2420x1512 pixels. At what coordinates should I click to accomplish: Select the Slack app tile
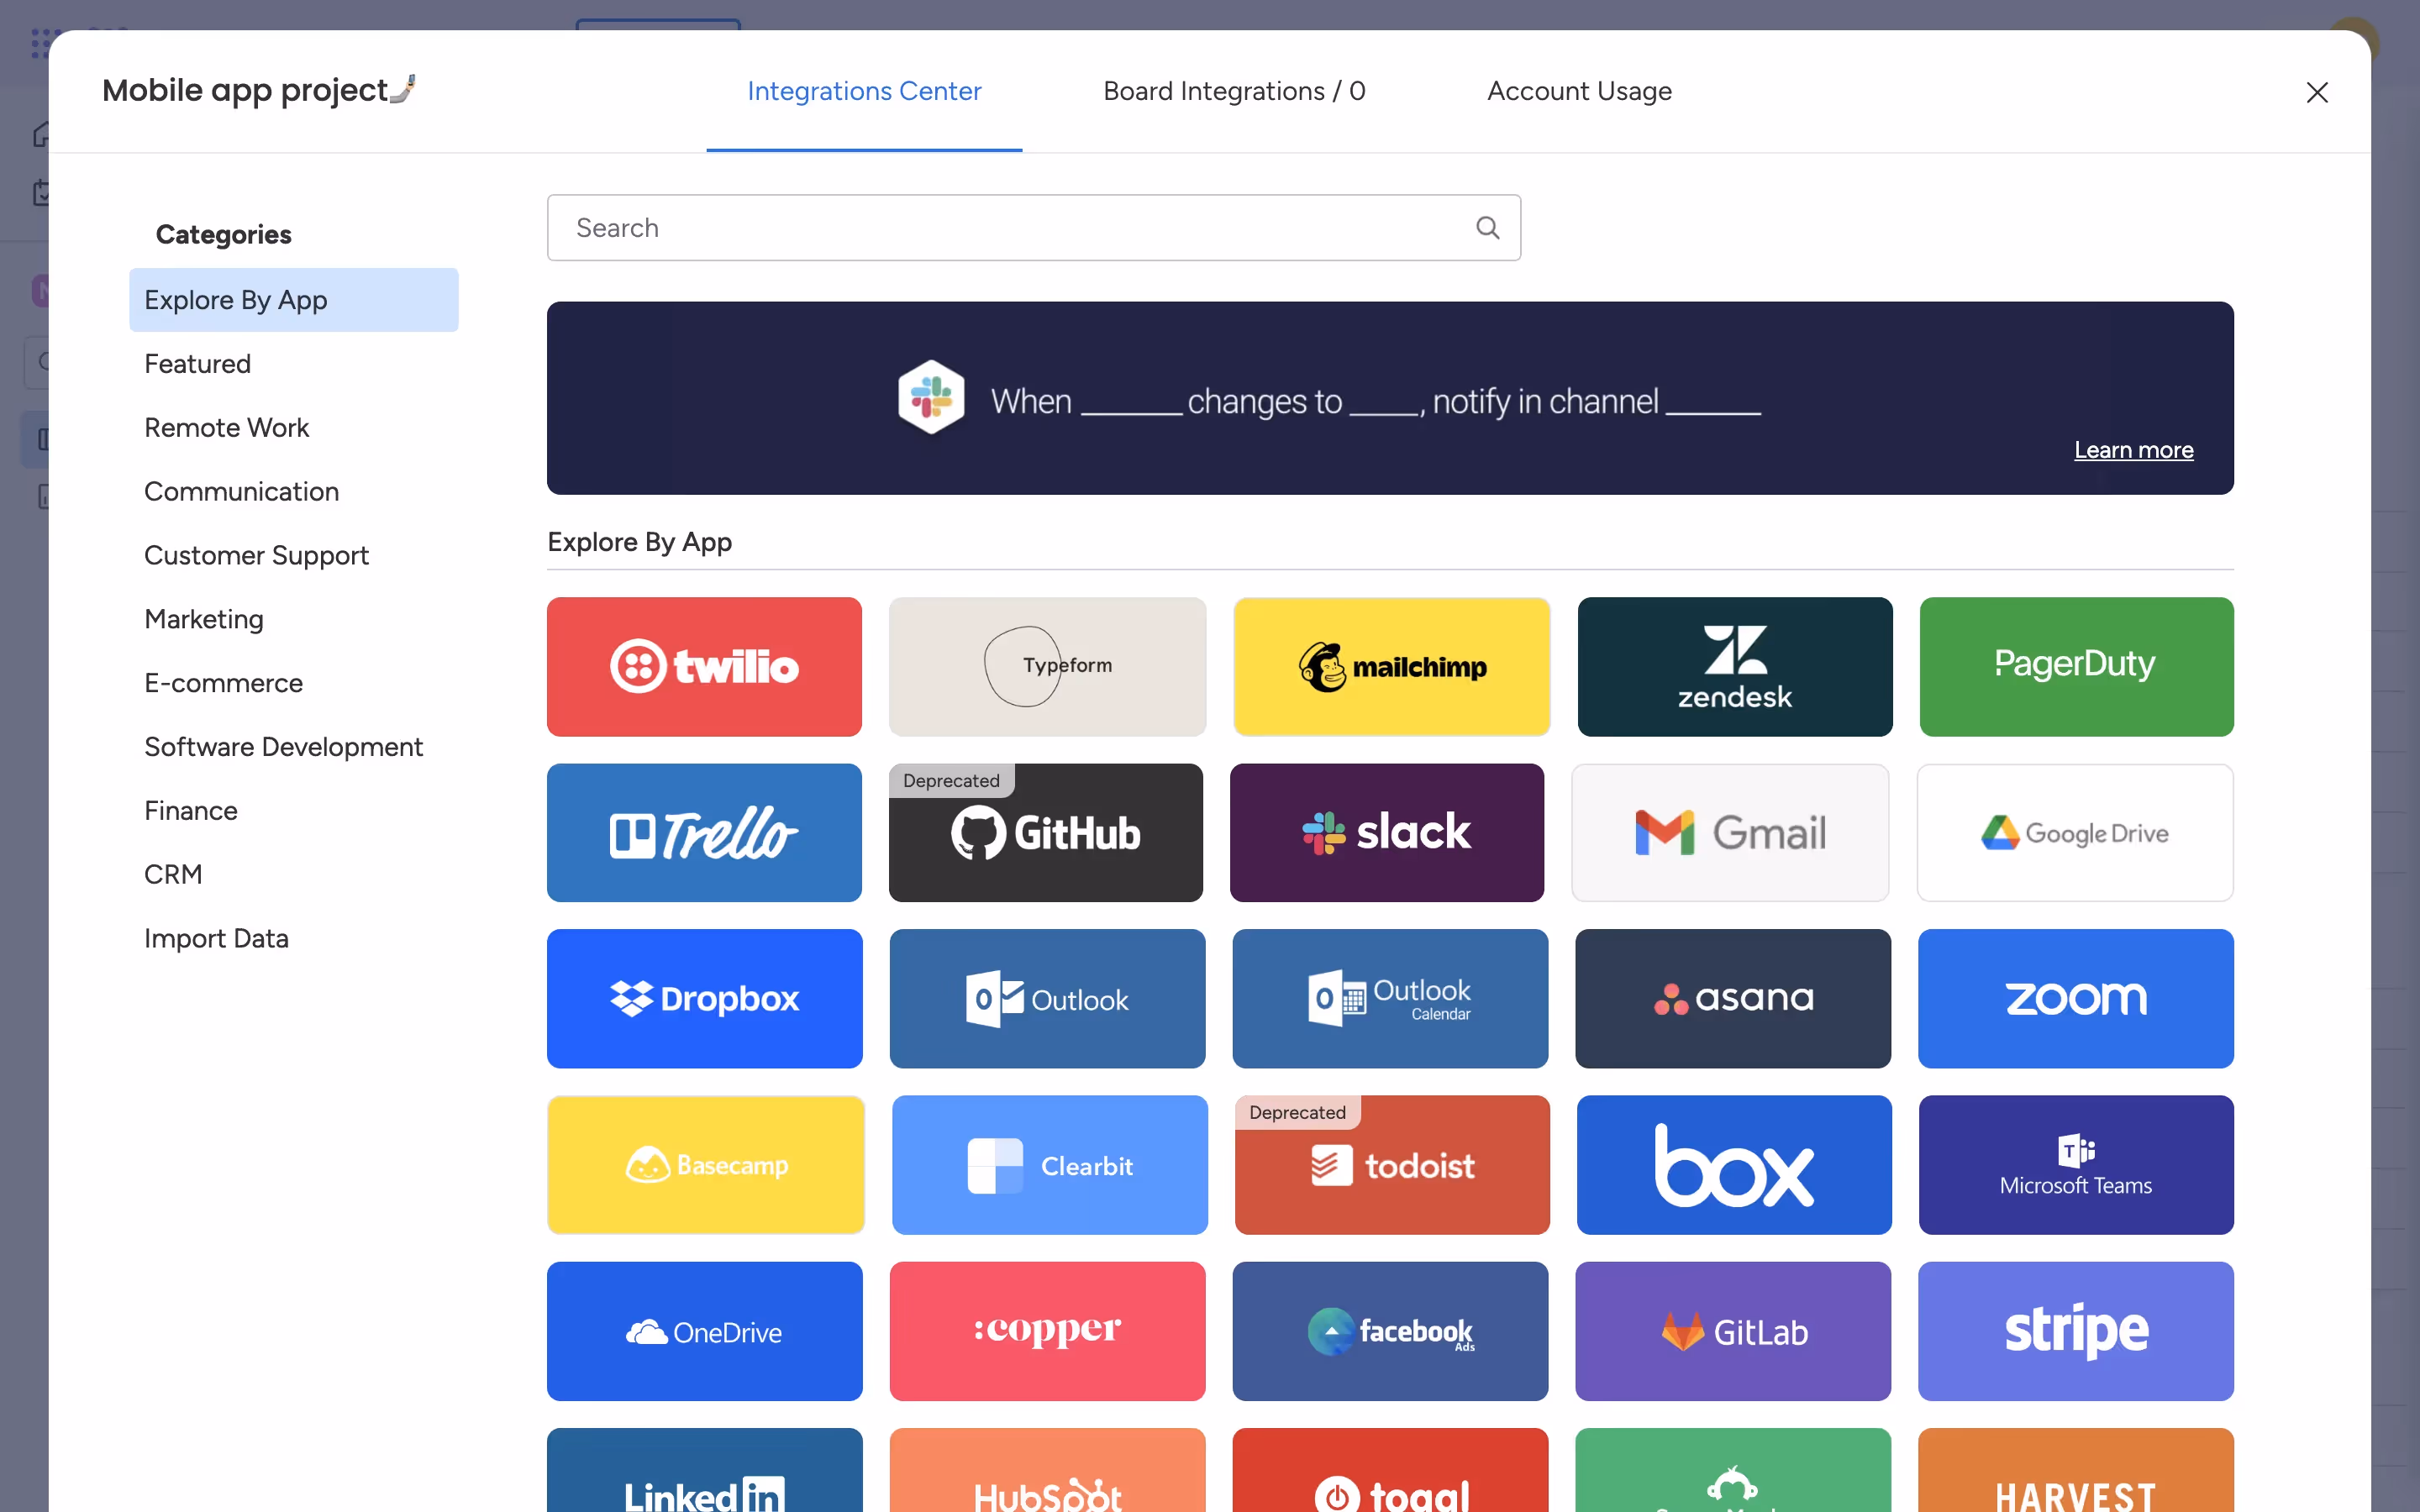[x=1387, y=832]
